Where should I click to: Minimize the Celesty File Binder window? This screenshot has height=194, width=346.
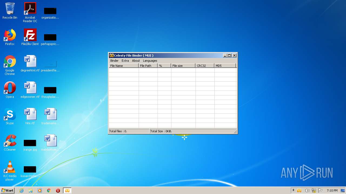click(x=225, y=56)
